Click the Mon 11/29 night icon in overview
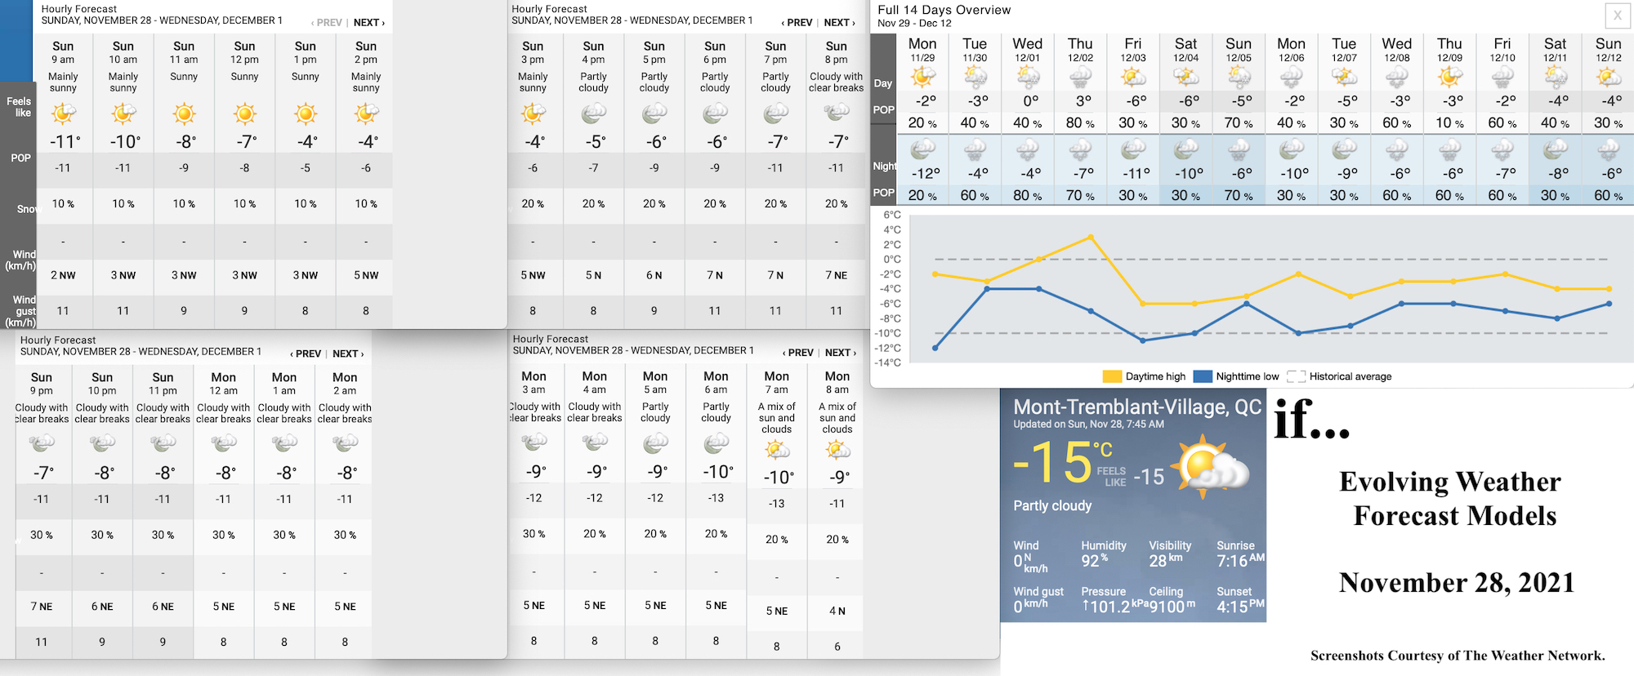The width and height of the screenshot is (1634, 676). tap(923, 149)
